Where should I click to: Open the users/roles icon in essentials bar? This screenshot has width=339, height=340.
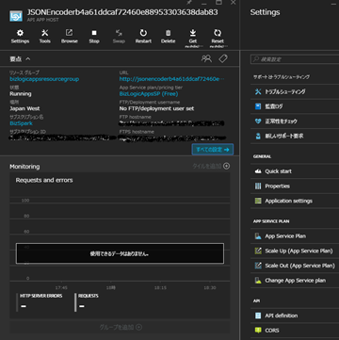click(206, 58)
